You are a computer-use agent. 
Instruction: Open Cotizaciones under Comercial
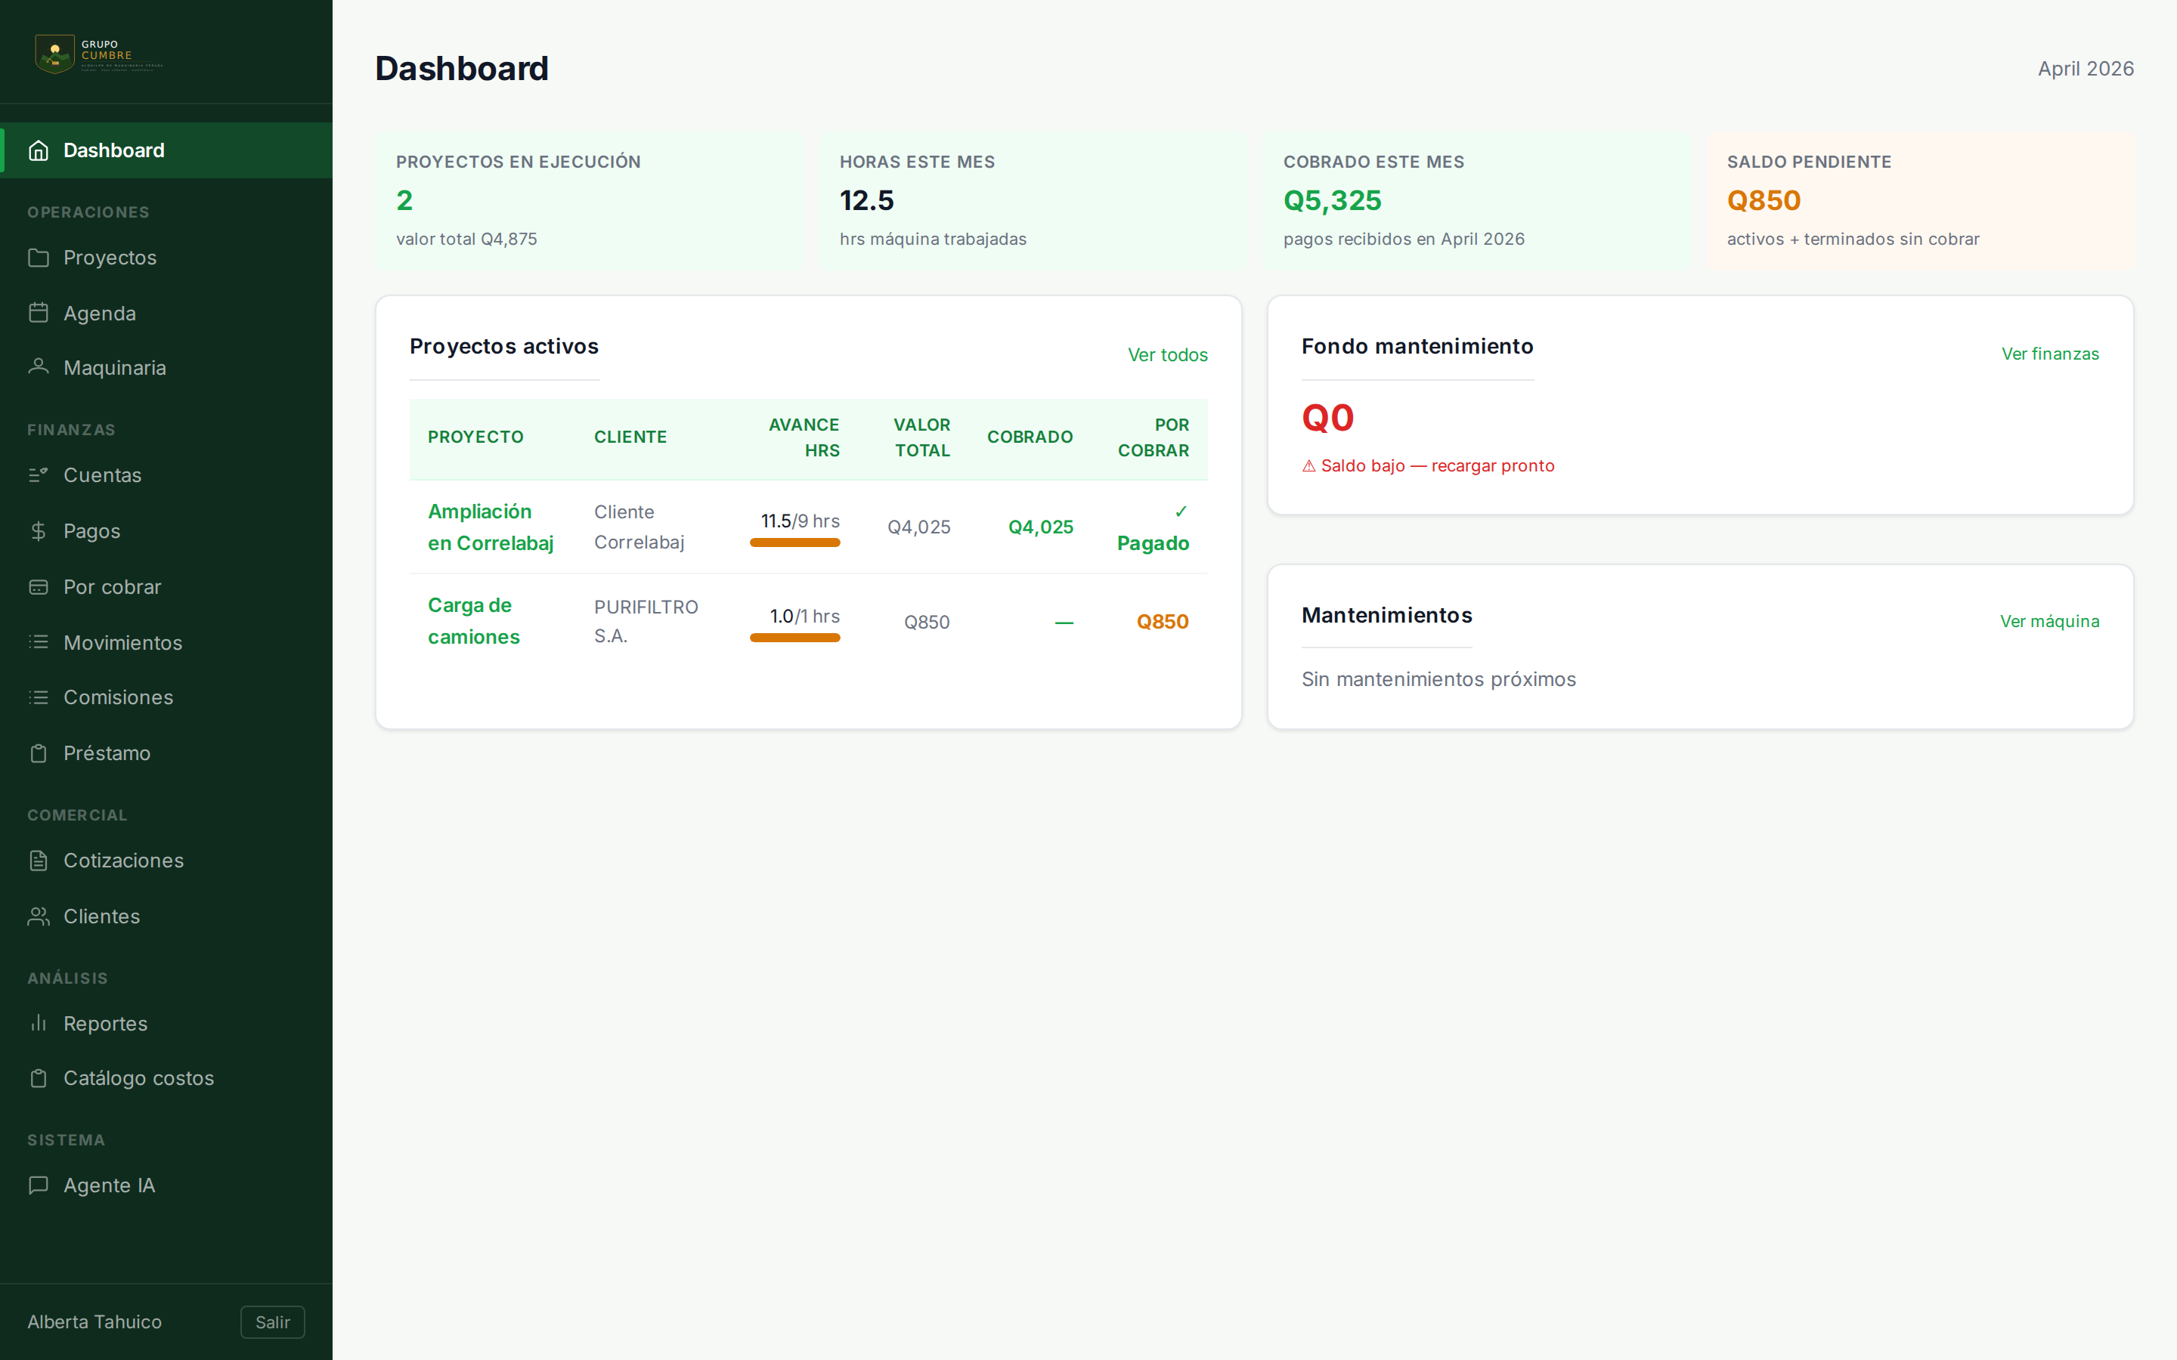tap(166, 861)
